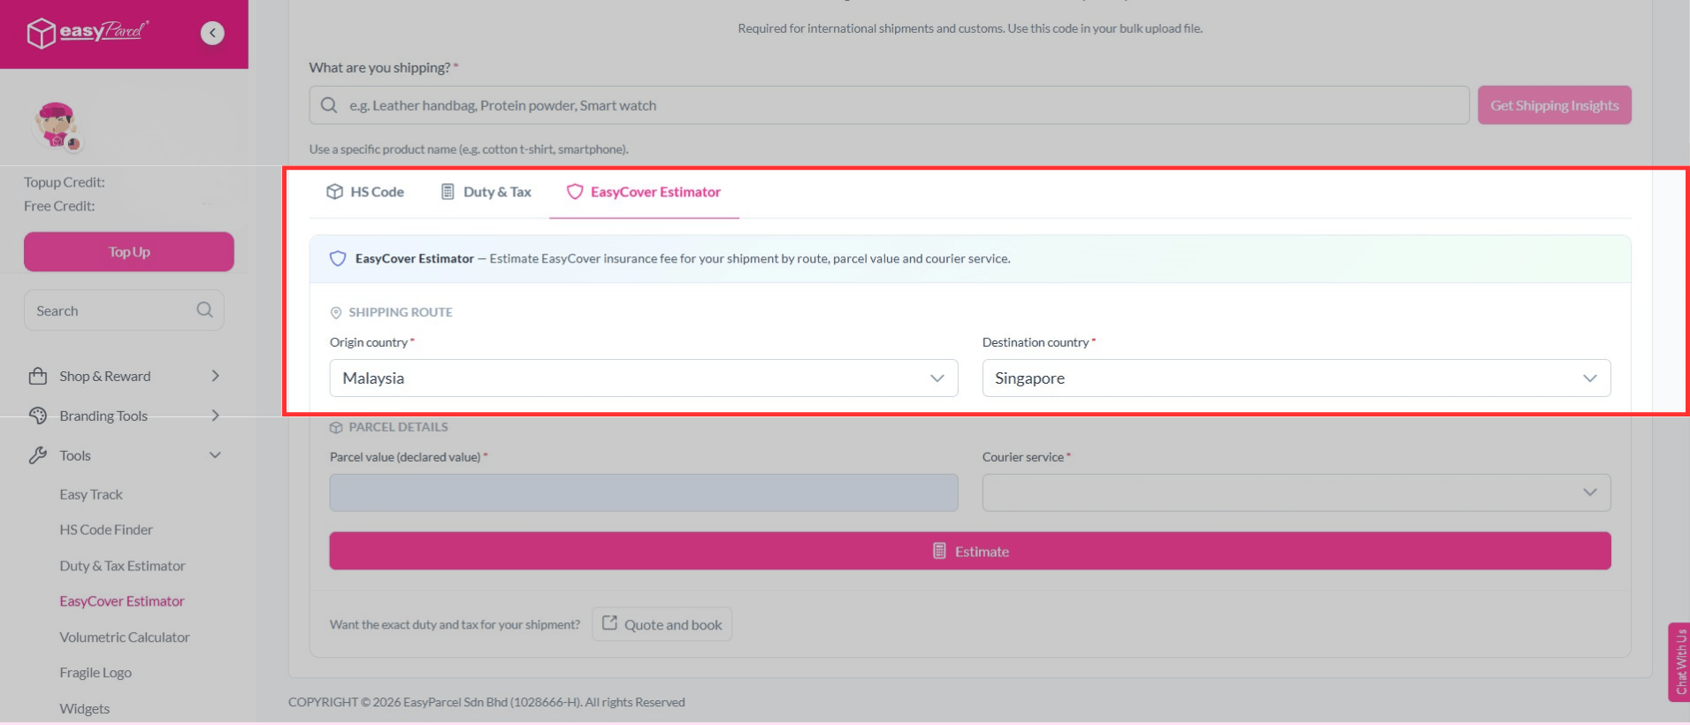
Task: Switch to the Duty & Tax tab
Action: click(x=486, y=192)
